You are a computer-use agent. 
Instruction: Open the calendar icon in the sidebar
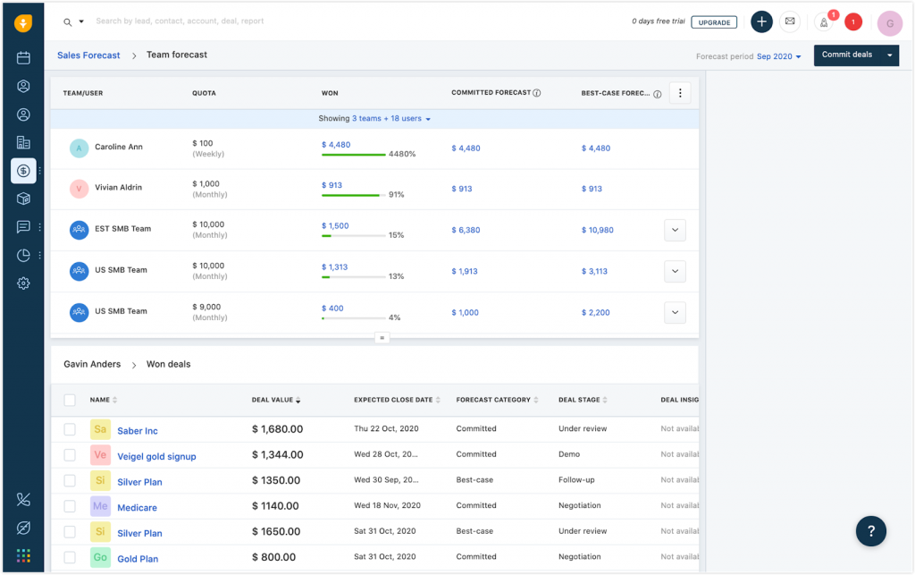pyautogui.click(x=23, y=58)
